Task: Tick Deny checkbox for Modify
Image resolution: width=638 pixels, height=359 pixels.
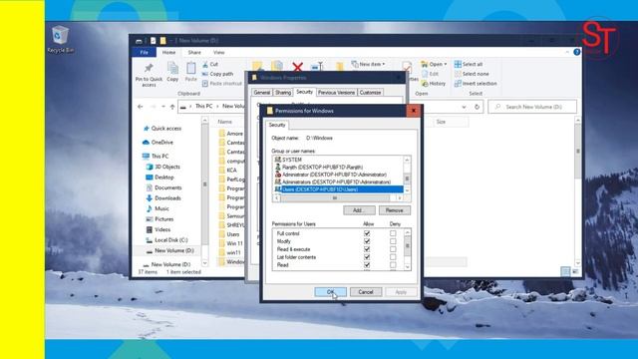Action: click(x=393, y=241)
